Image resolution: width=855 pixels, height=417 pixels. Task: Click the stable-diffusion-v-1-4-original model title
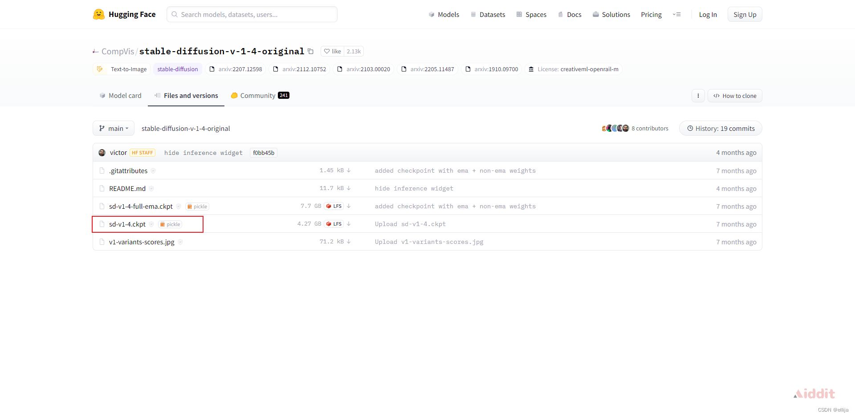click(x=222, y=51)
